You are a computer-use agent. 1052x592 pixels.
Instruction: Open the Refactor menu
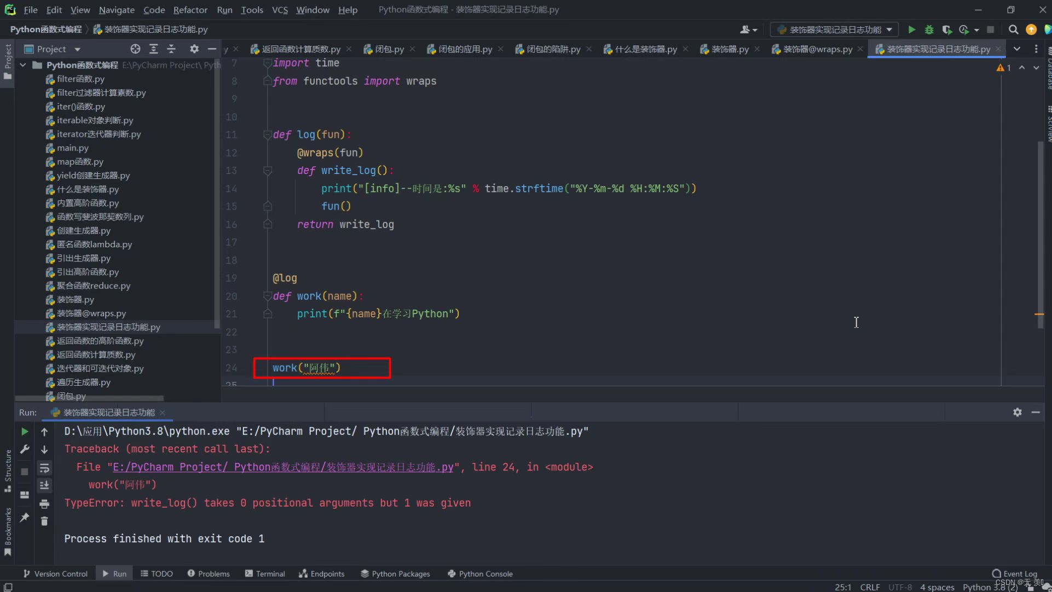(x=190, y=10)
